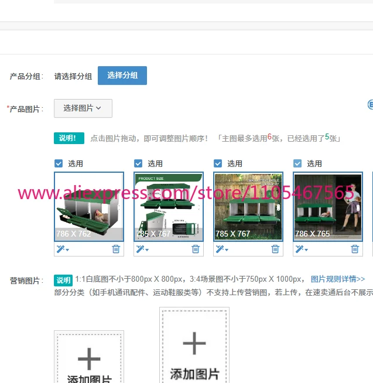The height and width of the screenshot is (383, 373).
Task: Open the 图片规则详情>> link
Action: (x=338, y=279)
